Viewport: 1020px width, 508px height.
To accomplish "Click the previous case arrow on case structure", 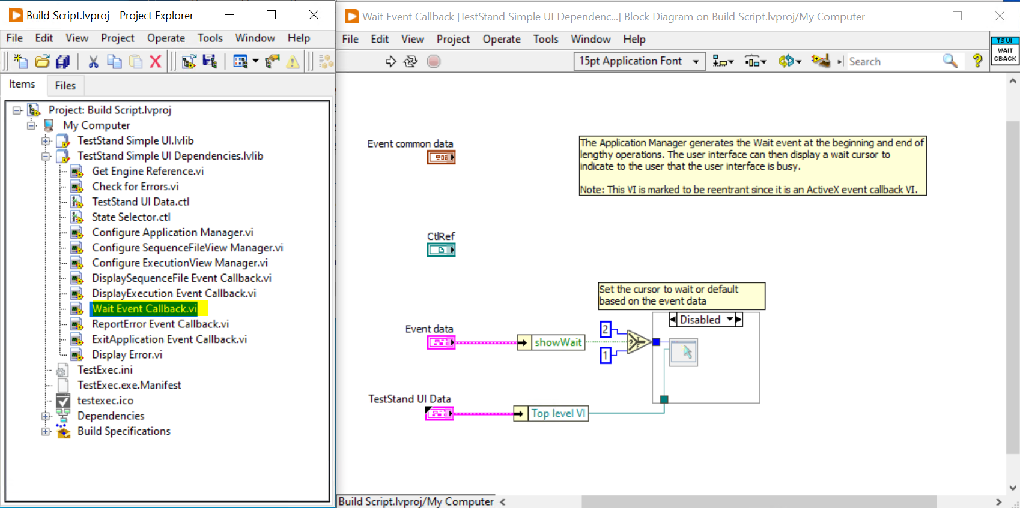I will [x=673, y=320].
